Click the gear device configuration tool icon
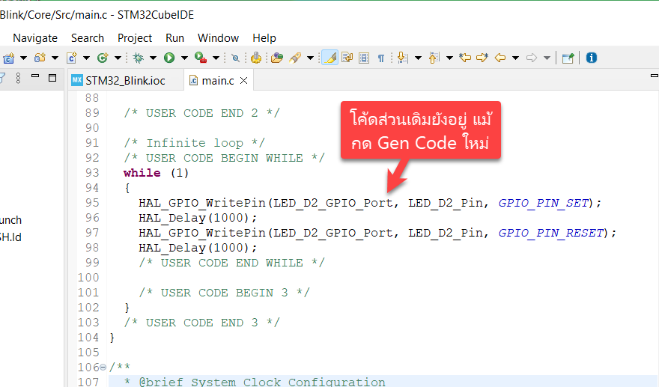 (256, 58)
